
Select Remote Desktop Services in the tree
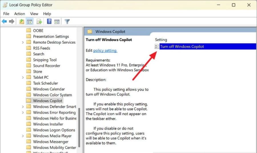point(54,42)
